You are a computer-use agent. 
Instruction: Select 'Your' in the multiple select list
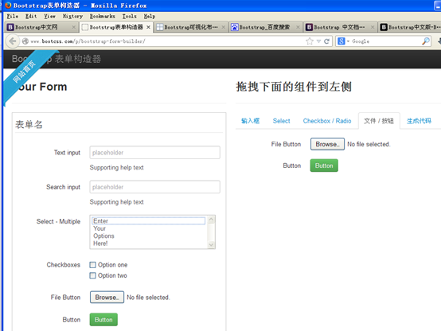coord(149,228)
